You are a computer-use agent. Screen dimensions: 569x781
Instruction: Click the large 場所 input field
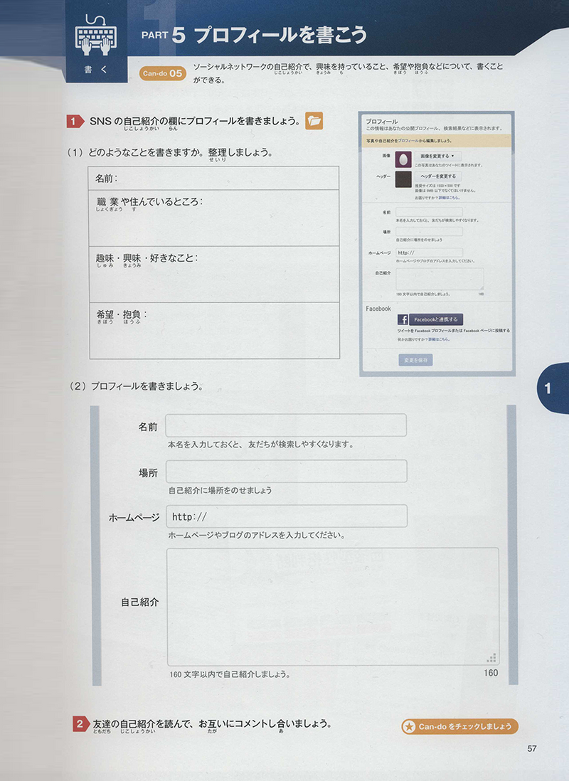(286, 471)
